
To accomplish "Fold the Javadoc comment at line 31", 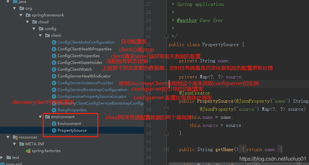I will [166, 36].
